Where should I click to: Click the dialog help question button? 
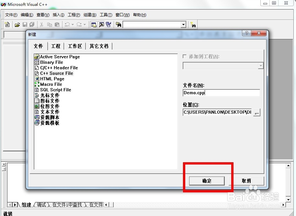246,33
